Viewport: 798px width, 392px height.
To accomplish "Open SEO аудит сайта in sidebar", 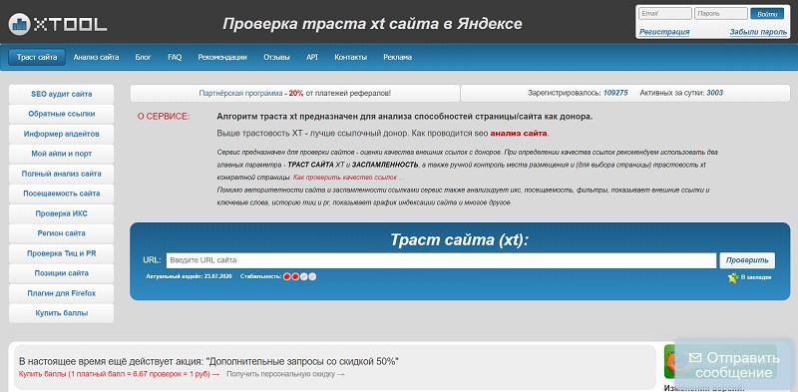I will (62, 94).
